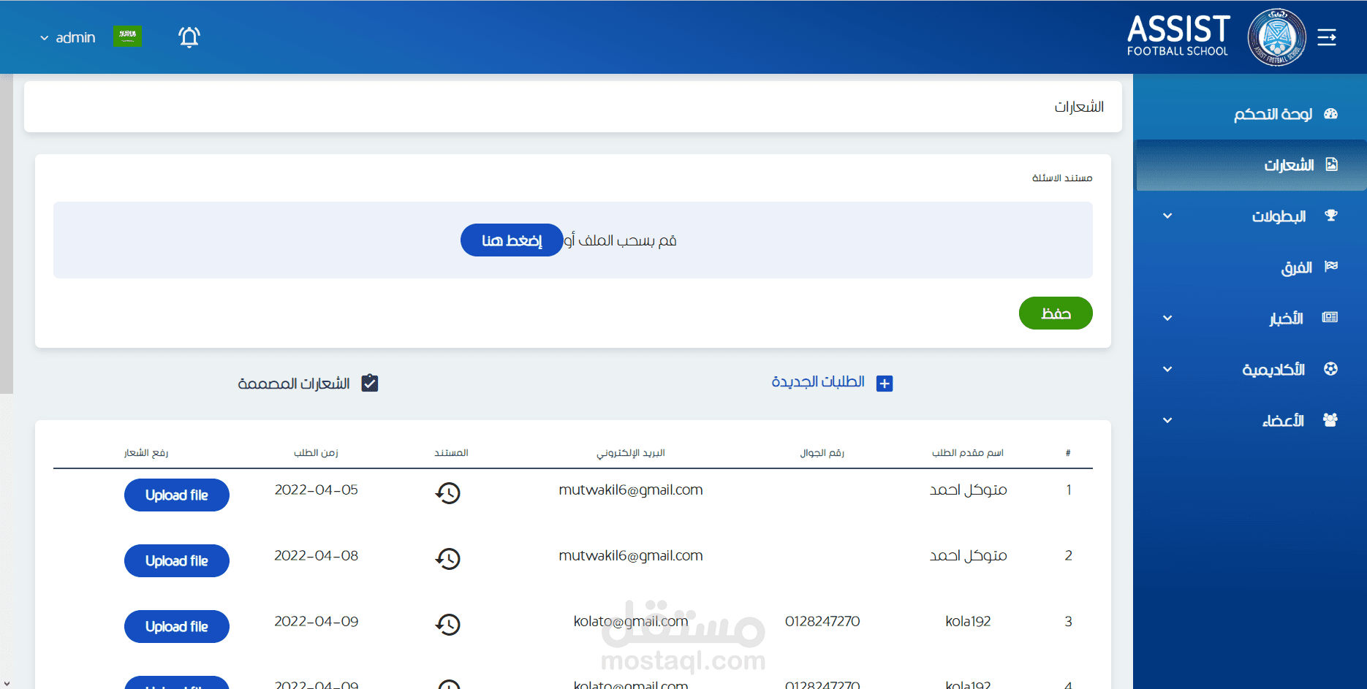Click the المستند column header
1367x689 pixels.
(451, 453)
